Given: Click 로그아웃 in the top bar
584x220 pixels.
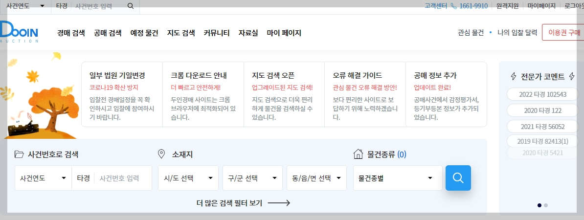Looking at the screenshot, I should pyautogui.click(x=574, y=6).
